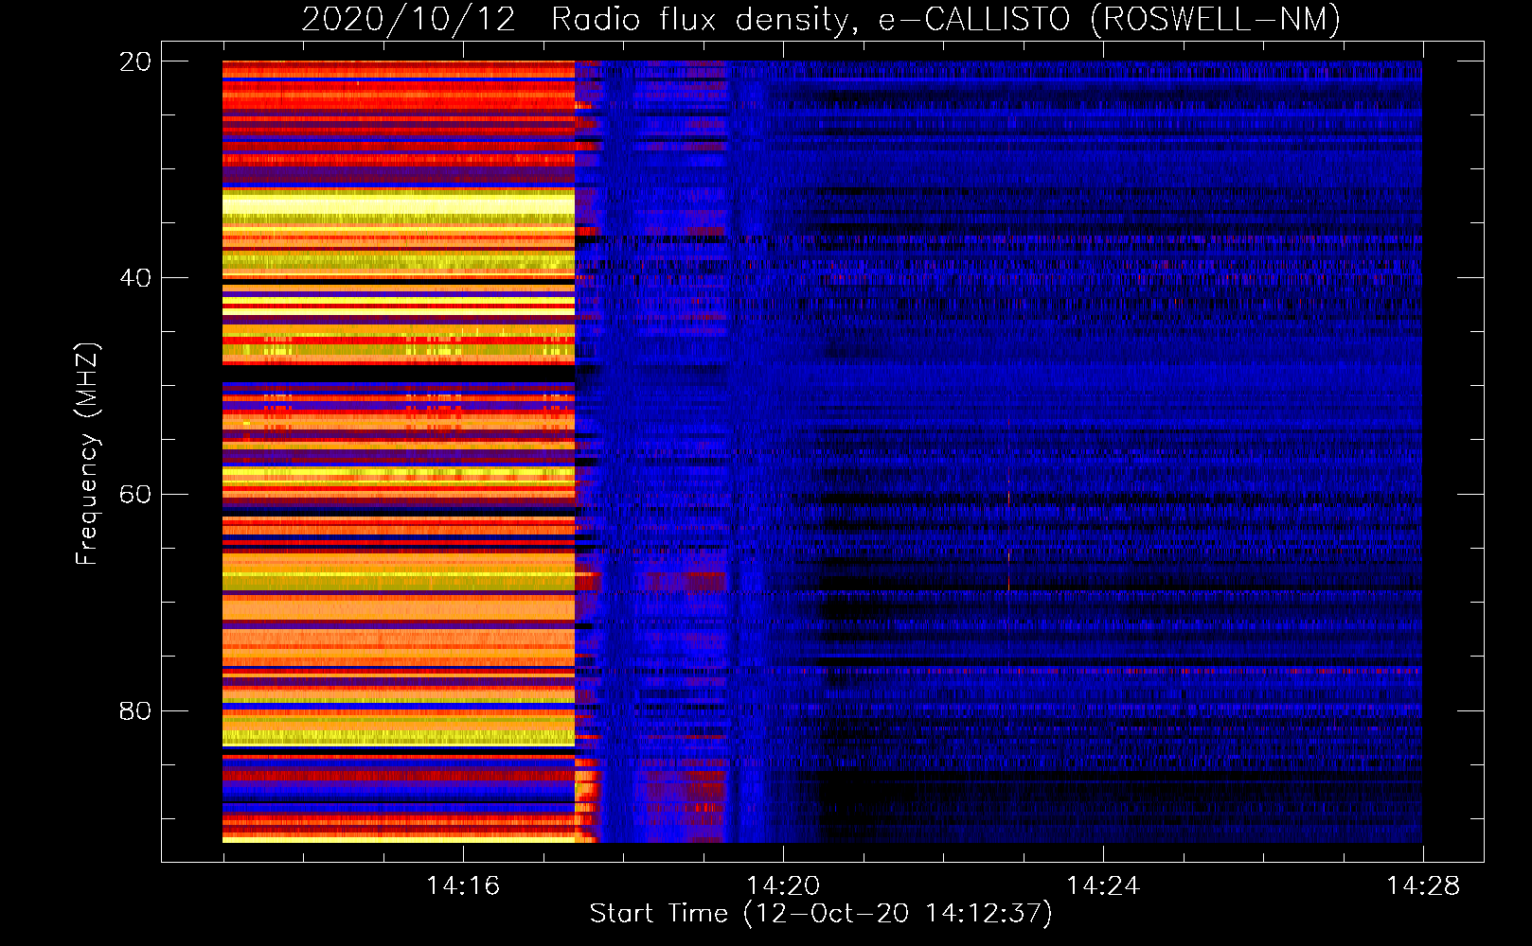
Task: Click the 14:28 time tick label
Action: (1423, 886)
